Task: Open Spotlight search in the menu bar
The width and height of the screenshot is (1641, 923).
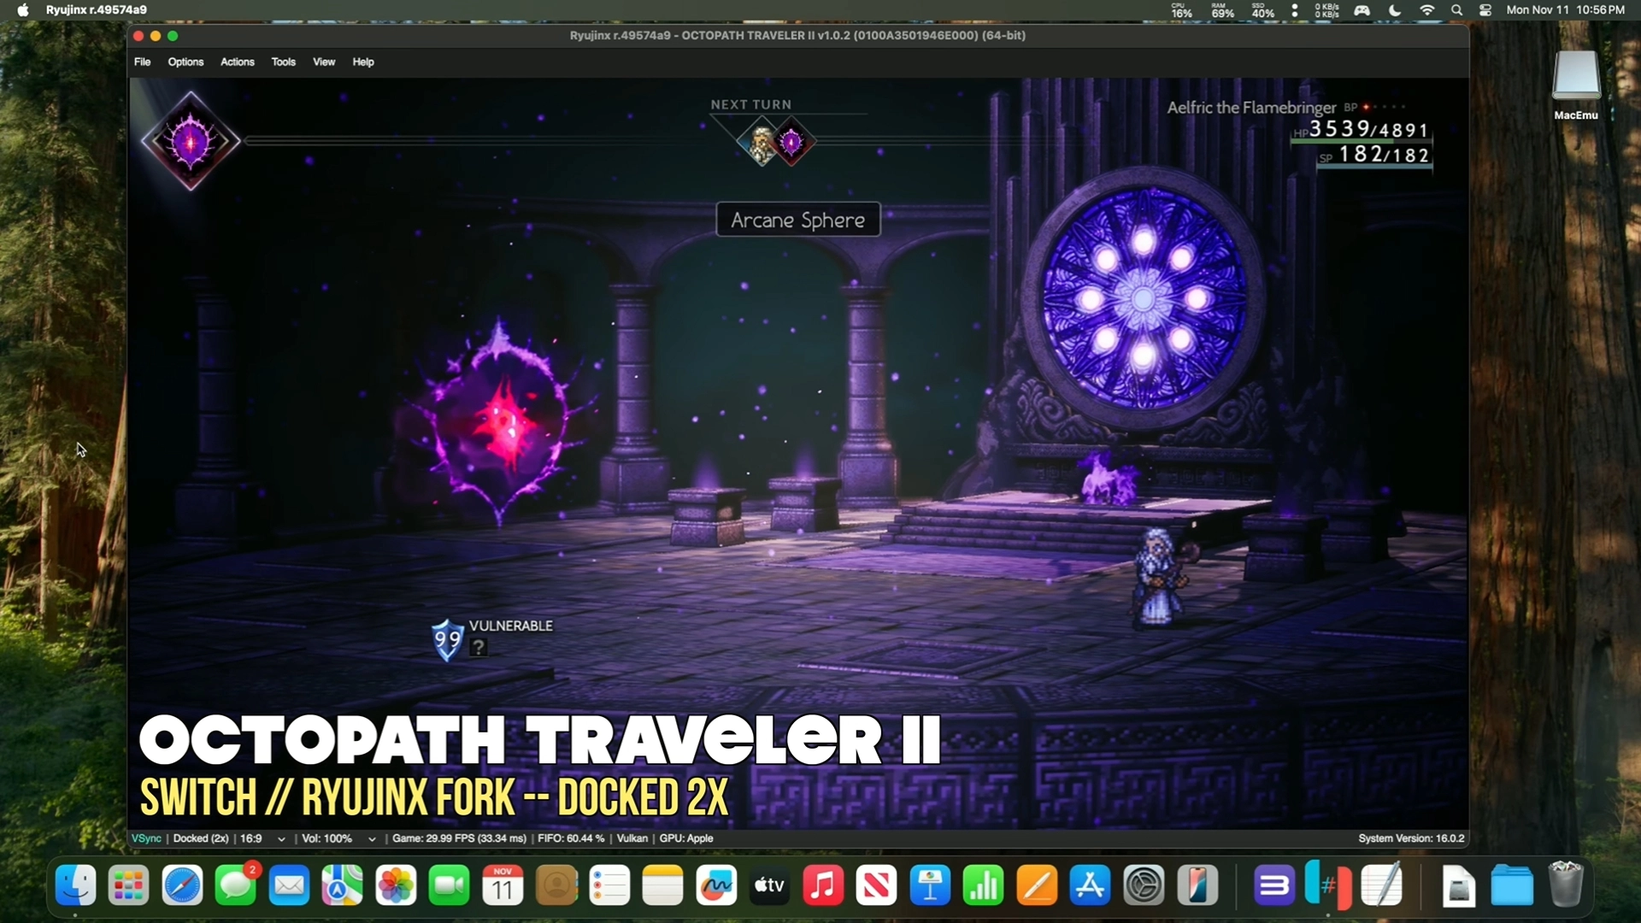Action: [x=1456, y=10]
